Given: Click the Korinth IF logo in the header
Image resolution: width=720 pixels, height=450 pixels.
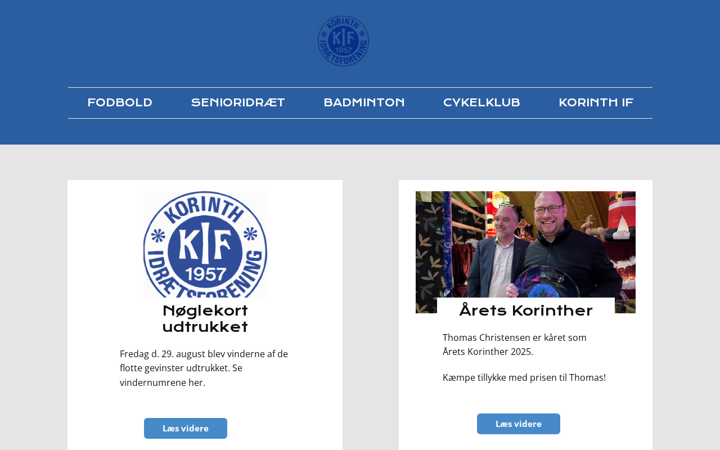Looking at the screenshot, I should (343, 41).
